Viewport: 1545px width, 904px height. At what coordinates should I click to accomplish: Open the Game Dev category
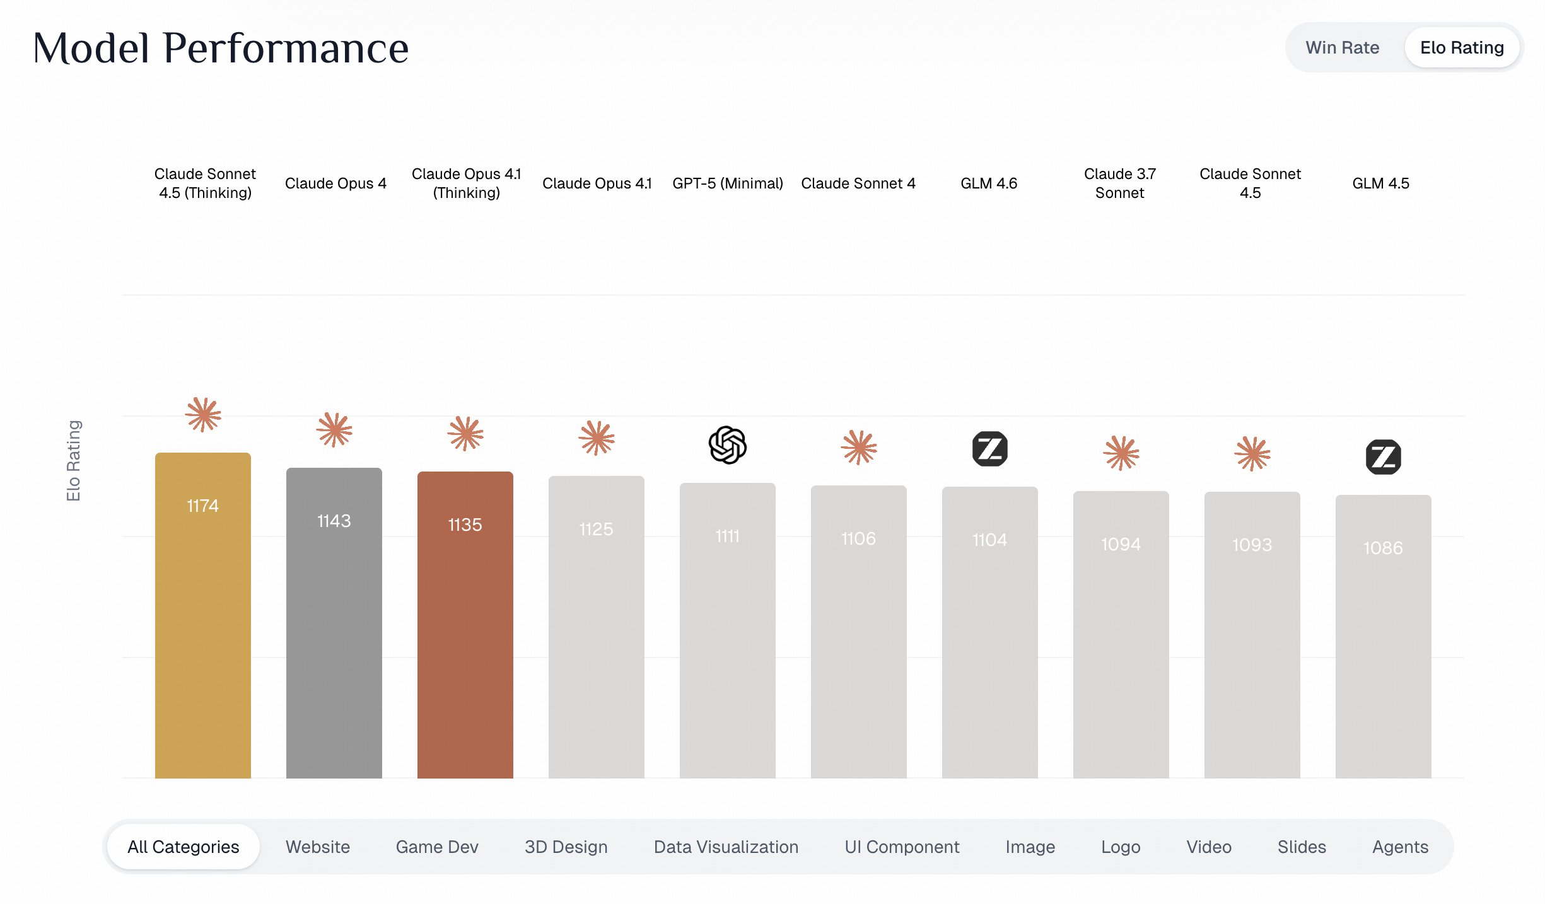437,847
